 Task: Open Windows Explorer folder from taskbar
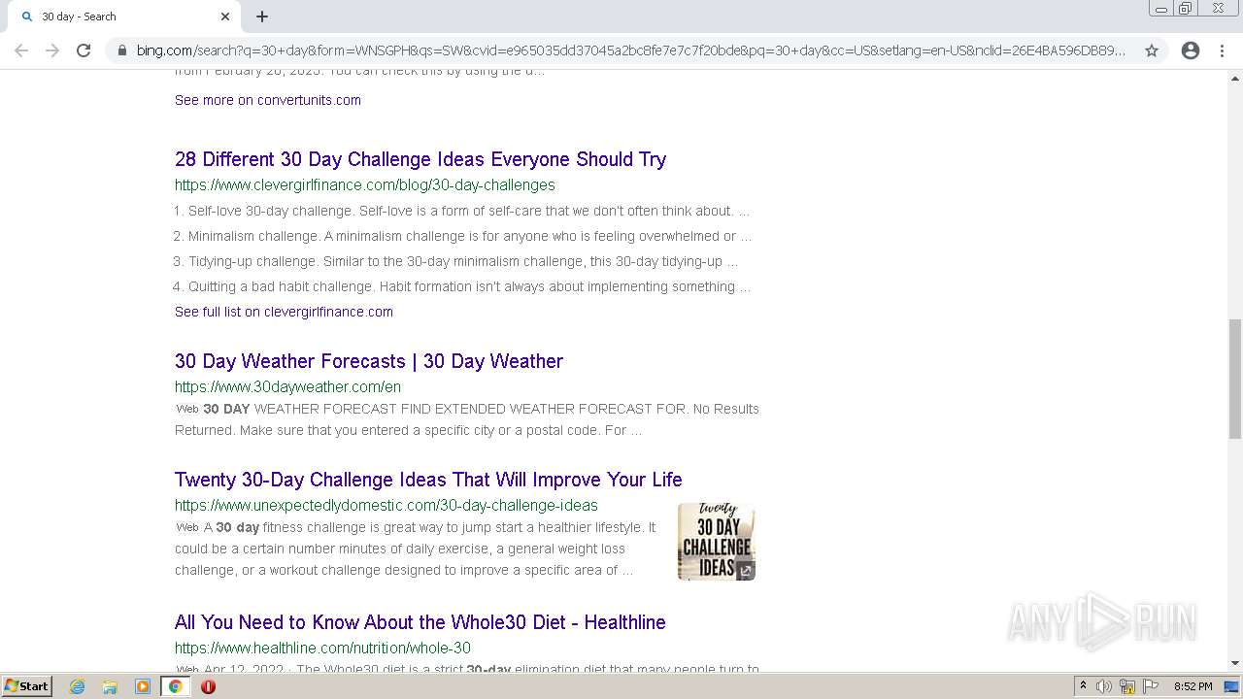110,686
